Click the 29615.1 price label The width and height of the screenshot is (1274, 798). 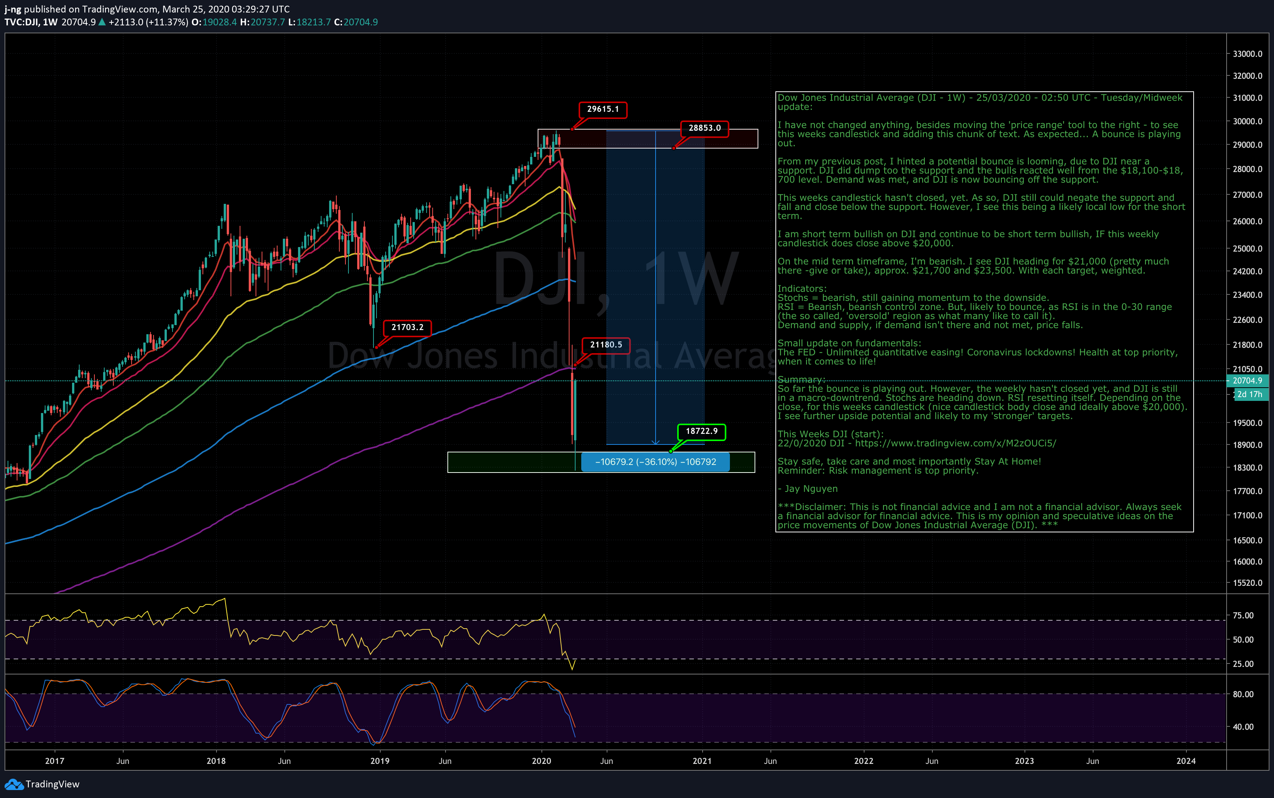(603, 109)
